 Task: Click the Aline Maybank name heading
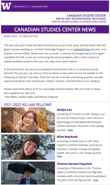(x=67, y=137)
